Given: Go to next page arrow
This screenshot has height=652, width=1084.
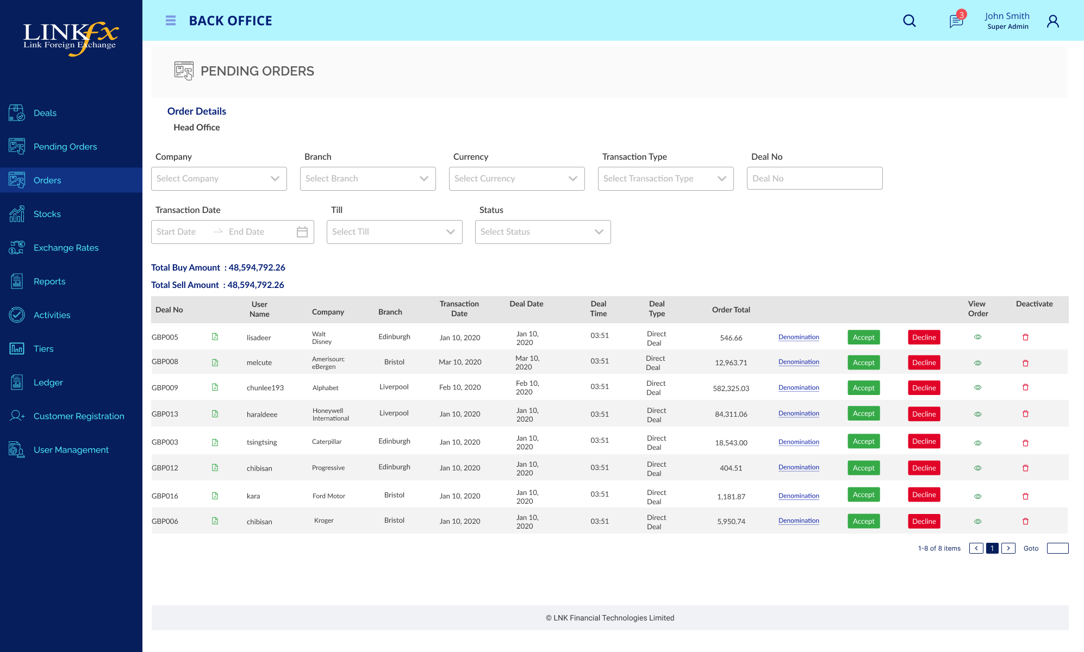Looking at the screenshot, I should pyautogui.click(x=1008, y=548).
